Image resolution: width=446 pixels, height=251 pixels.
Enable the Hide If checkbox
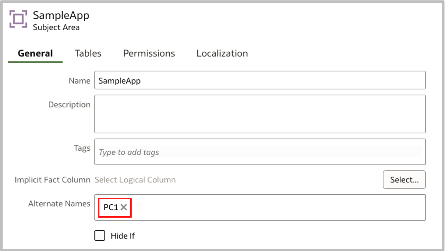click(x=100, y=236)
